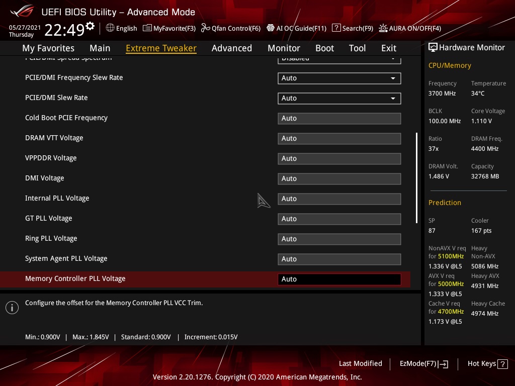
Task: Launch AI OC Guide brain icon
Action: pyautogui.click(x=270, y=28)
